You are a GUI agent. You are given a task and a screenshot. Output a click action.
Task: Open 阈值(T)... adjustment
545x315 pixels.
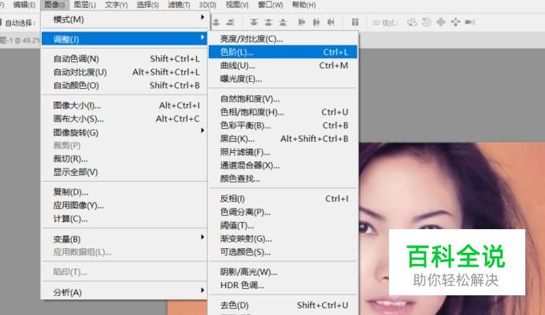point(283,225)
